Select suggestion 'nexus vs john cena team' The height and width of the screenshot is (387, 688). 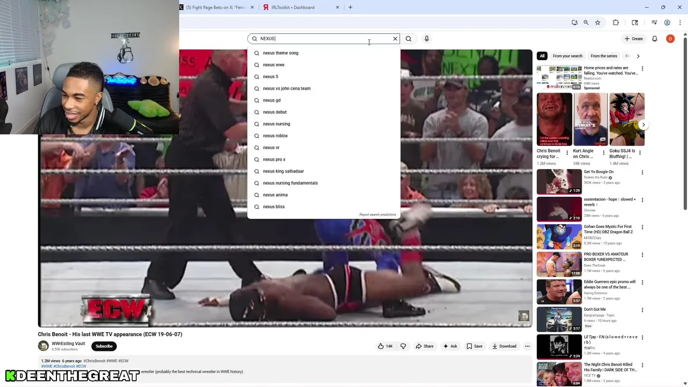[324, 88]
